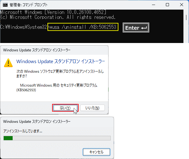Image resolution: width=189 pixels, height=159 pixels.
Task: Click the yellow warning triangle icon
Action: [8, 63]
